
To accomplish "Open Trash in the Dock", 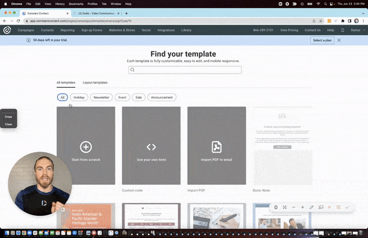I will pyautogui.click(x=361, y=233).
